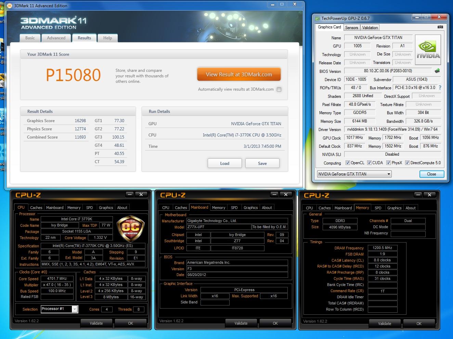Toggle the OpenCL checkbox in GPU-Z
The width and height of the screenshot is (453, 339).
348,163
